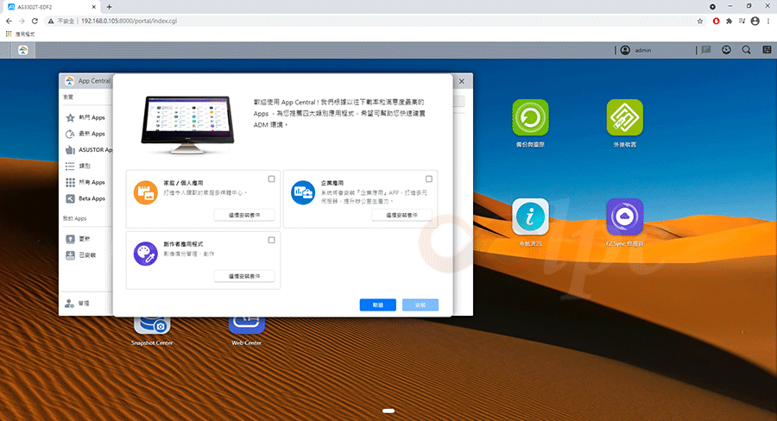
Task: Open the ADM main menu logo button
Action: 22,50
